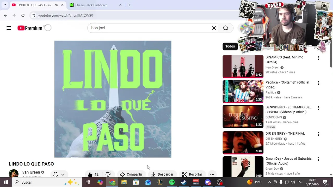This screenshot has height=187, width=333.
Task: Open Ivan Green channel avatar
Action: (x=14, y=173)
